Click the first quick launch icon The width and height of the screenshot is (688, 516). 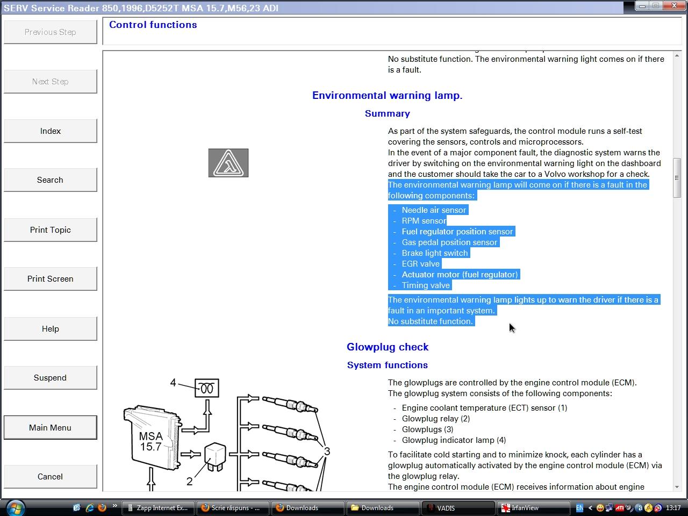click(x=77, y=507)
